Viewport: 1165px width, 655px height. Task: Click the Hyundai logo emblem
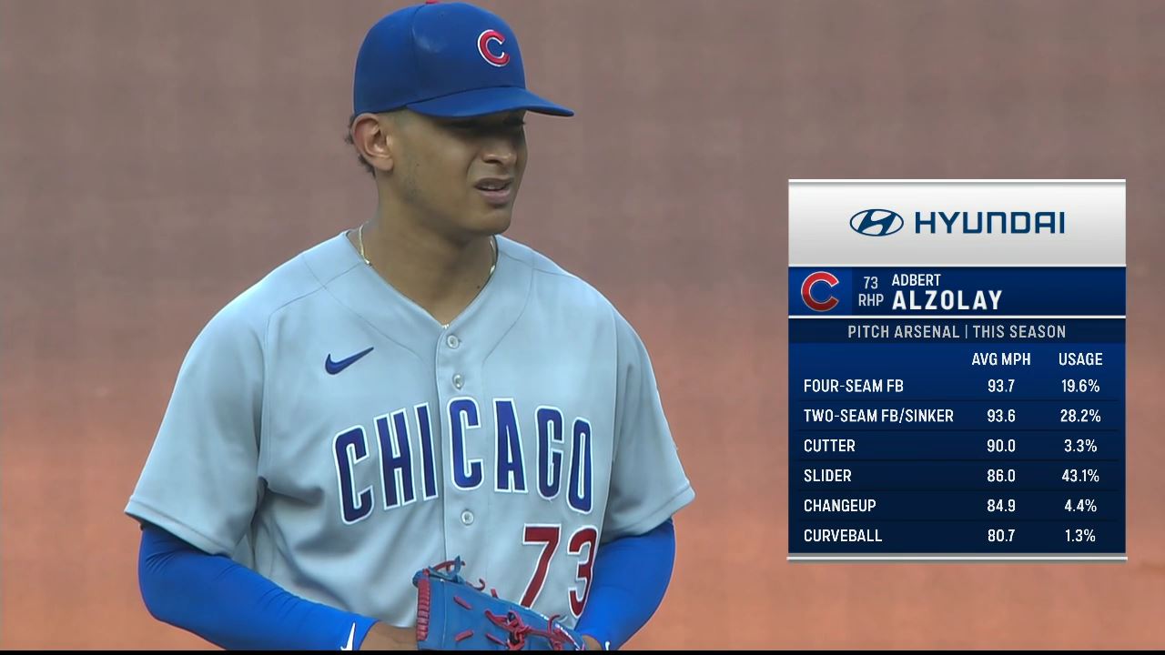click(x=876, y=223)
